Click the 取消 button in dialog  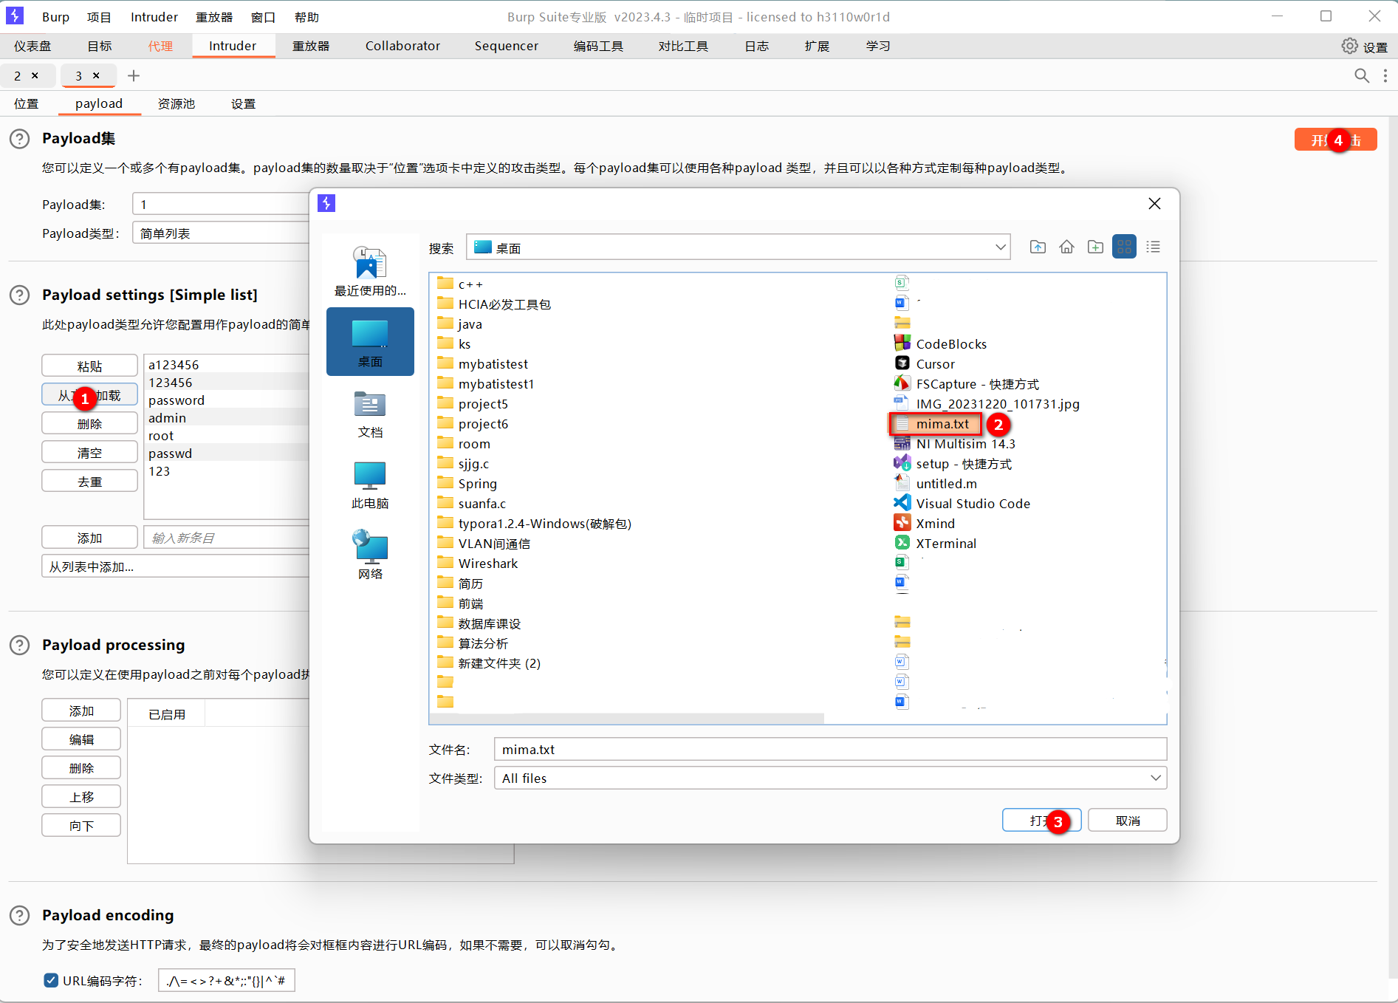tap(1127, 820)
